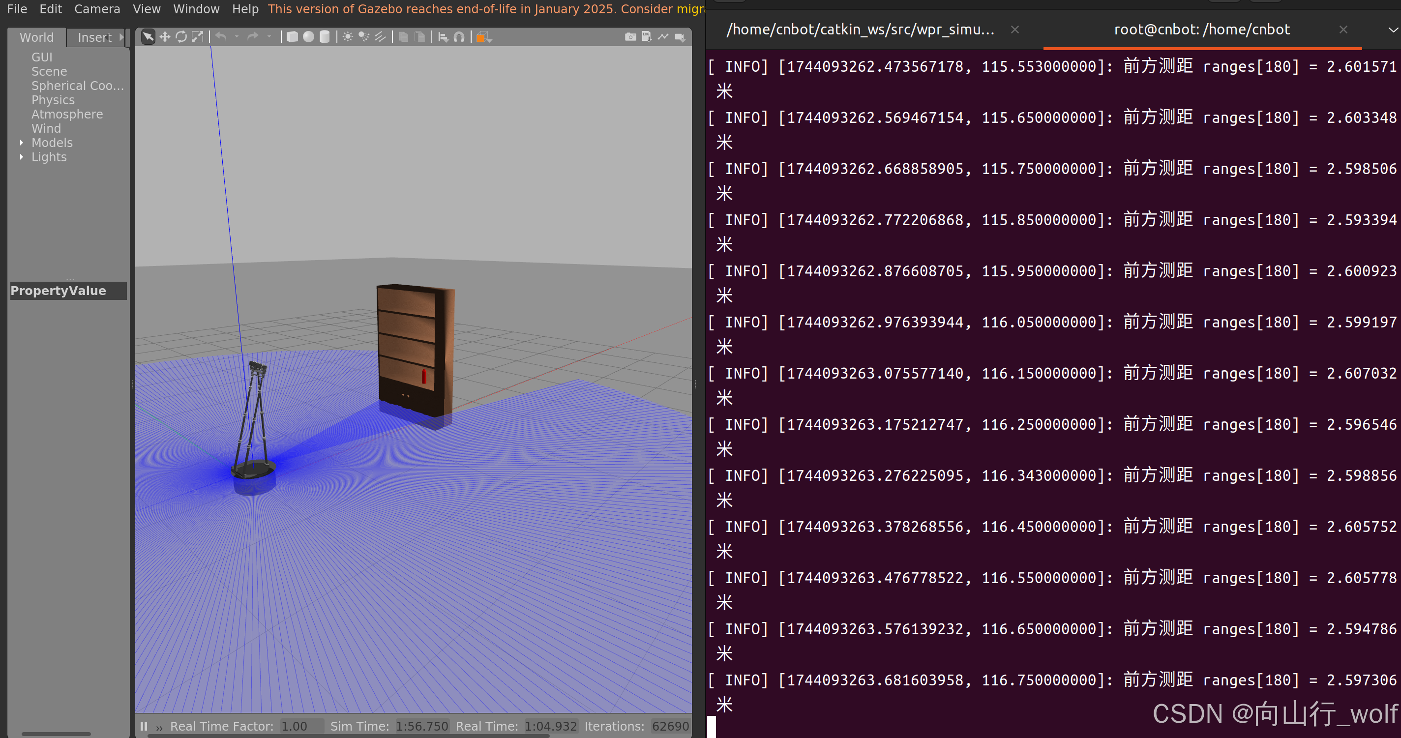Click the redo arrow in Gazebo toolbar
The height and width of the screenshot is (738, 1401).
tap(253, 37)
